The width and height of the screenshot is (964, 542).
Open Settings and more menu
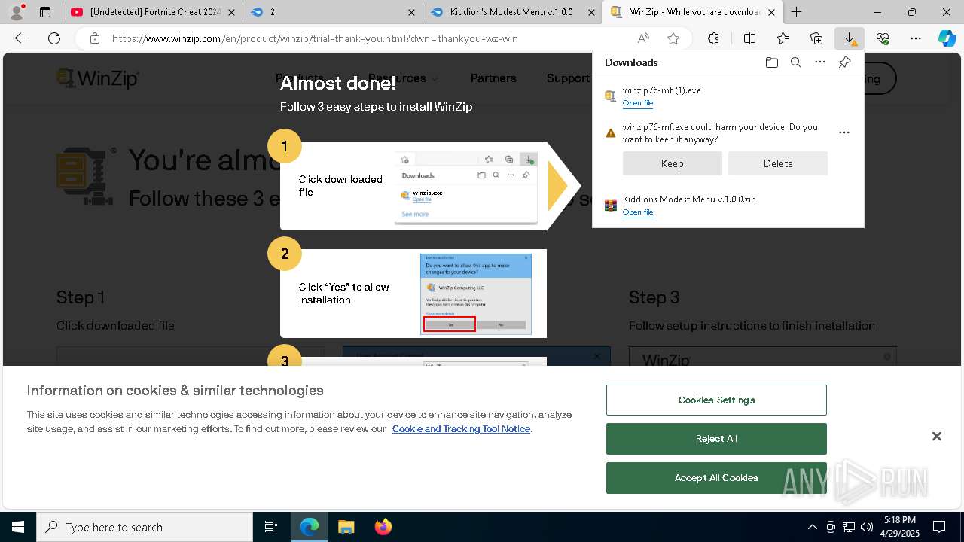[916, 38]
